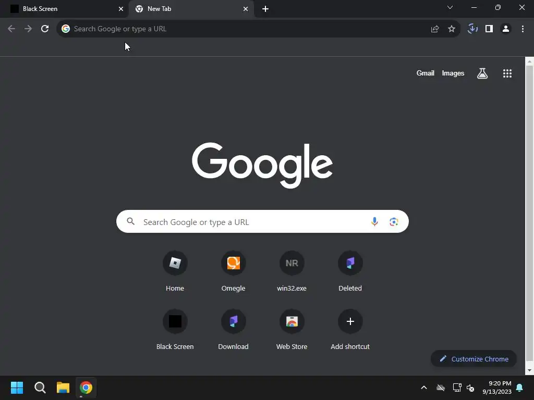Open Search Labs flask icon
The height and width of the screenshot is (400, 534).
482,73
